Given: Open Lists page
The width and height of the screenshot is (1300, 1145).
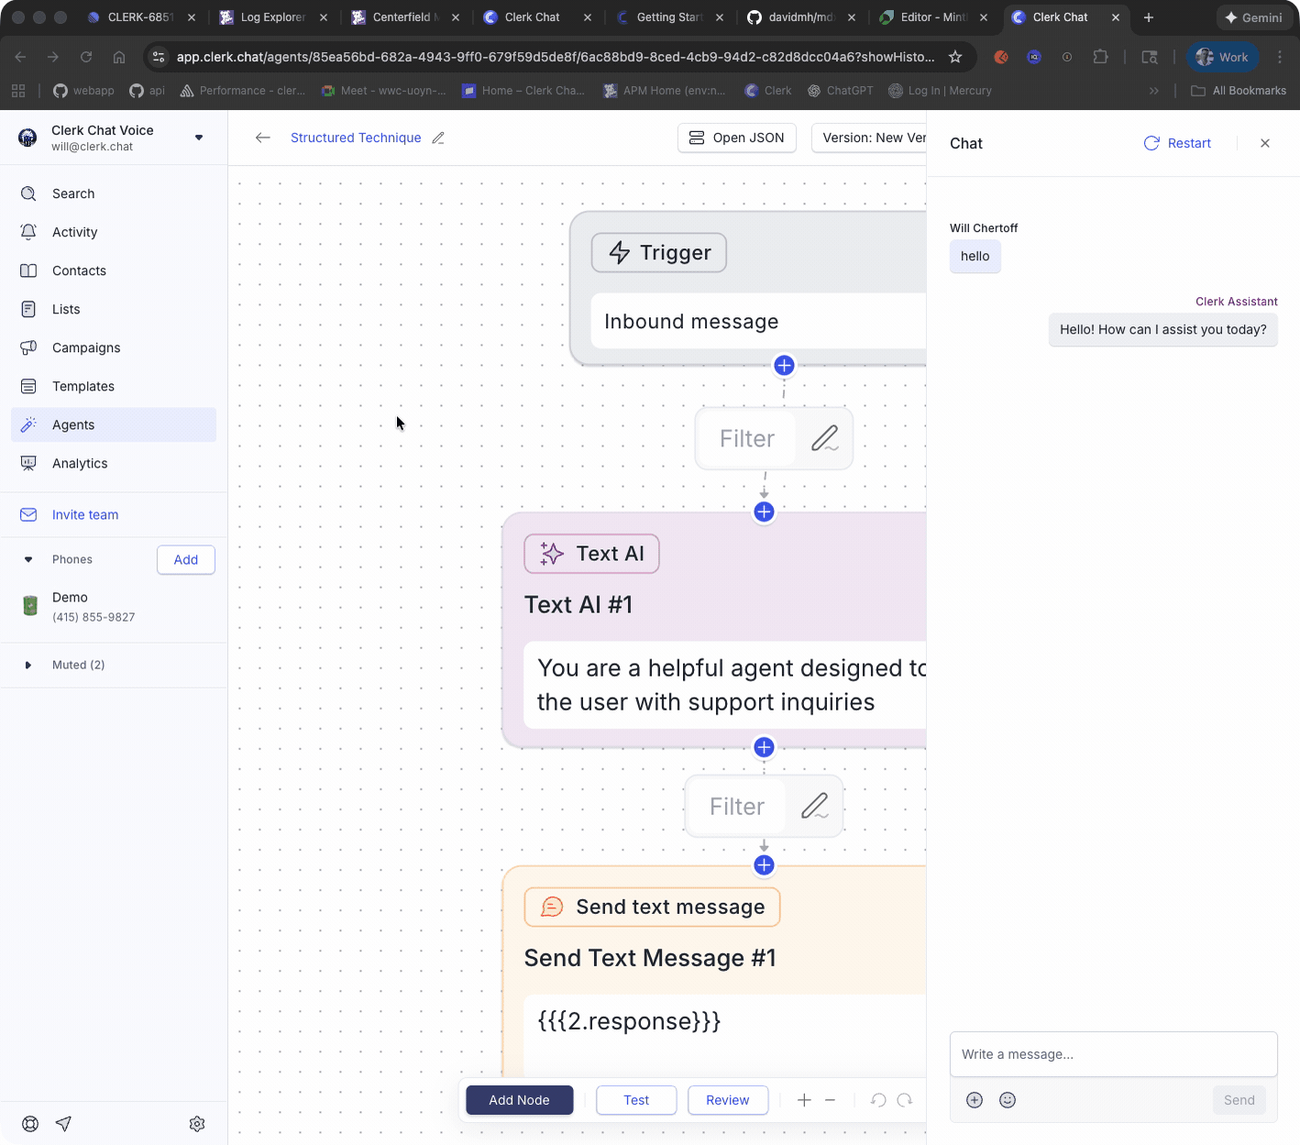Looking at the screenshot, I should tap(114, 309).
